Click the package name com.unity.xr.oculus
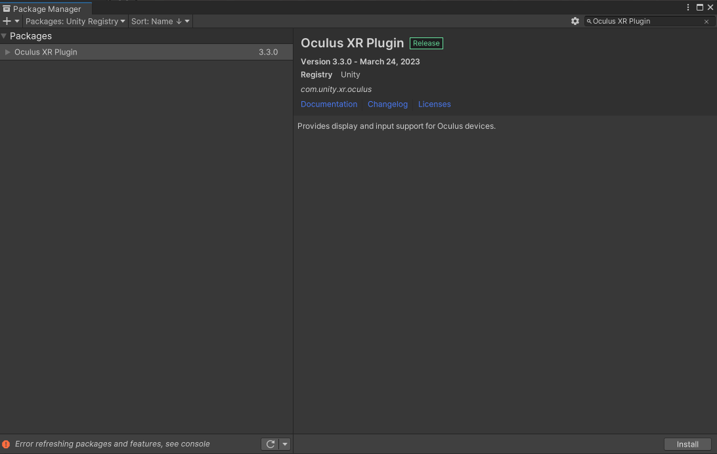This screenshot has height=454, width=717. pos(336,89)
